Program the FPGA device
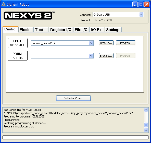This screenshot has width=151, height=143. pyautogui.click(x=125, y=43)
